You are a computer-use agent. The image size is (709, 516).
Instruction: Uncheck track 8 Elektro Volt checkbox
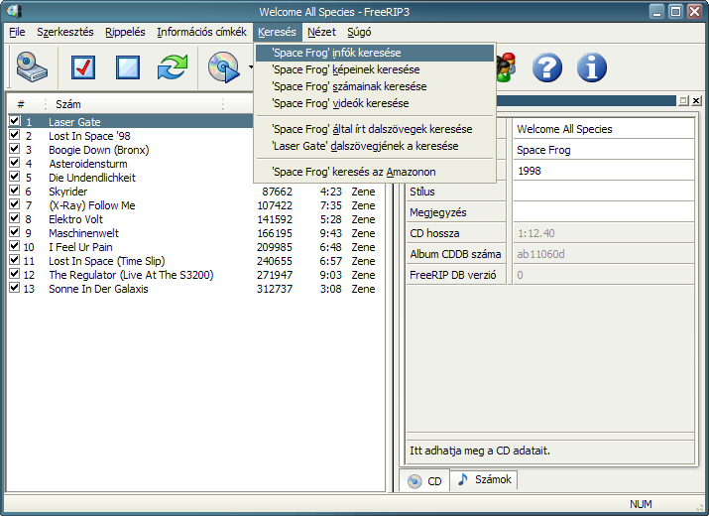click(15, 218)
